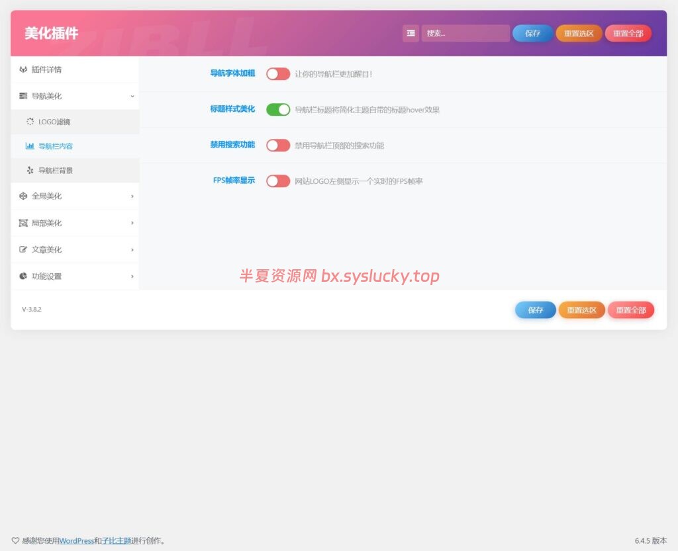The image size is (678, 551).
Task: Click 禁用导航栏顶部的搜索功能 description
Action: 340,146
